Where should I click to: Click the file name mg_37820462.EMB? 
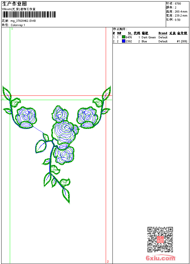[x=23, y=21]
